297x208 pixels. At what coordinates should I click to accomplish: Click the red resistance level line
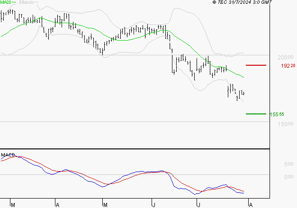[x=256, y=65]
